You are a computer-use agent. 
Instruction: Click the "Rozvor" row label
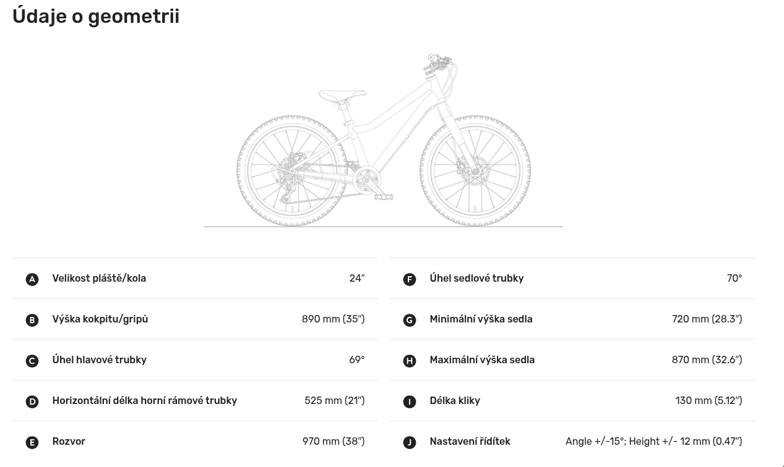[x=69, y=442]
